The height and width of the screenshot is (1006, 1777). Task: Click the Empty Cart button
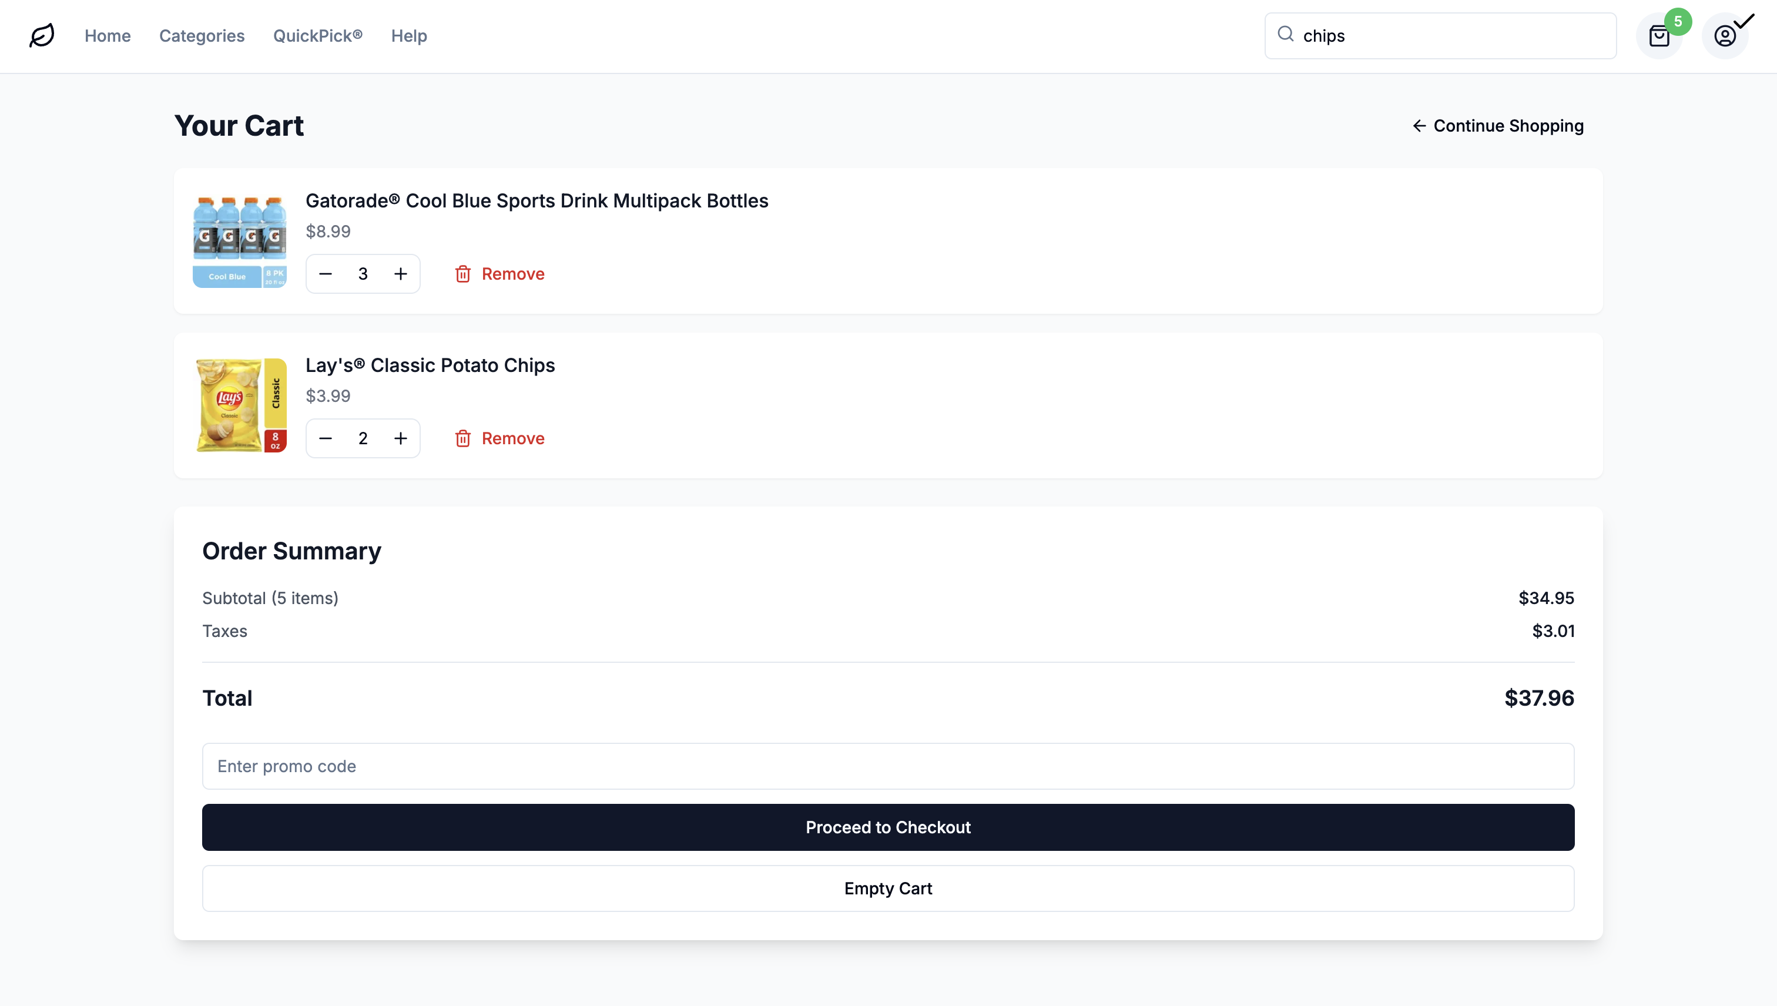coord(888,888)
